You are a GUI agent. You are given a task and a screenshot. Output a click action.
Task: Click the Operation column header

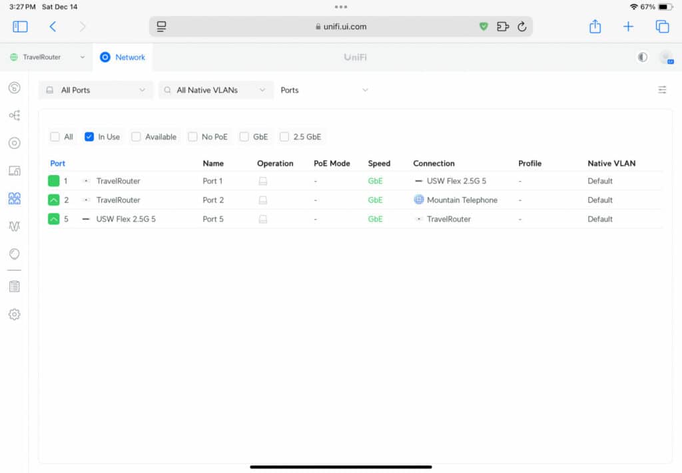click(275, 163)
